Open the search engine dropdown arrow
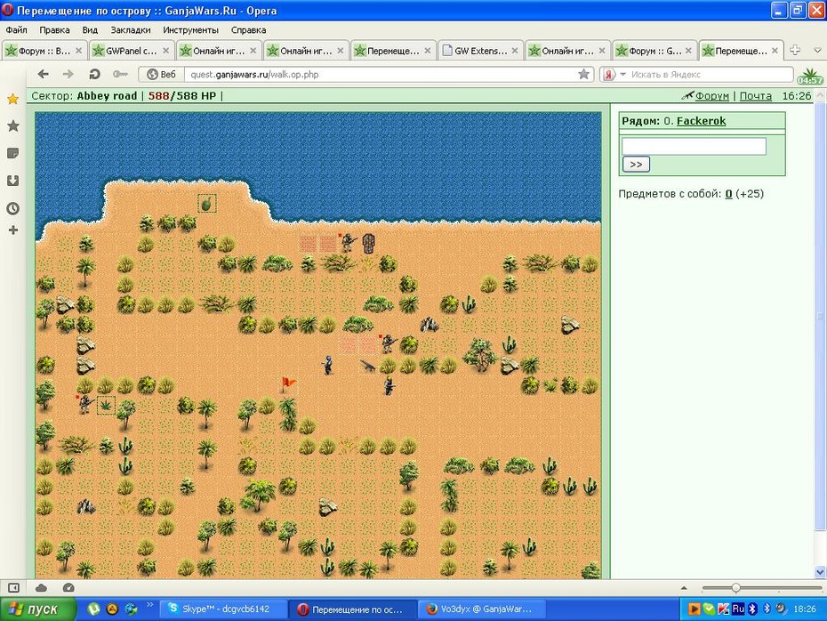The height and width of the screenshot is (621, 827). 622,75
